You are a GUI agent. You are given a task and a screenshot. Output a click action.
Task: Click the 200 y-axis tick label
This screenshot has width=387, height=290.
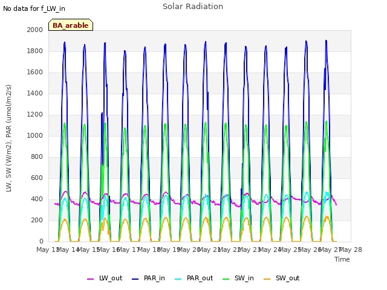click(37, 220)
